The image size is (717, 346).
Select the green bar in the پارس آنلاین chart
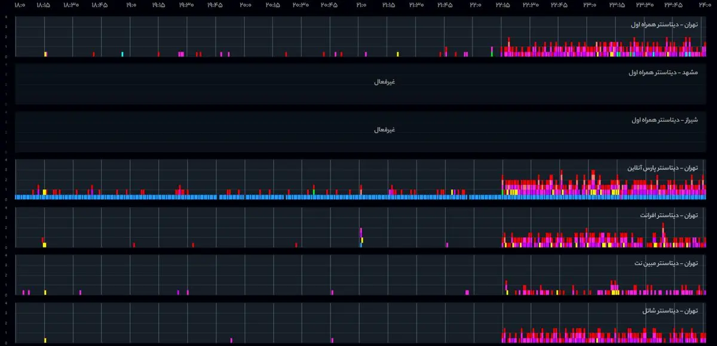[x=314, y=191]
